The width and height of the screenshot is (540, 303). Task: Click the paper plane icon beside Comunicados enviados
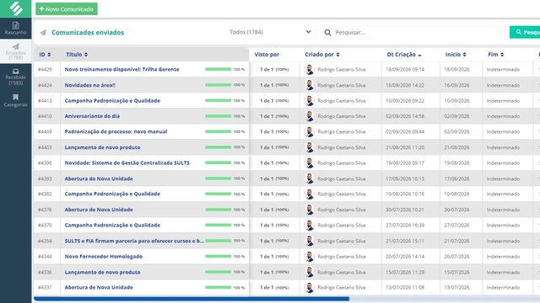(43, 33)
